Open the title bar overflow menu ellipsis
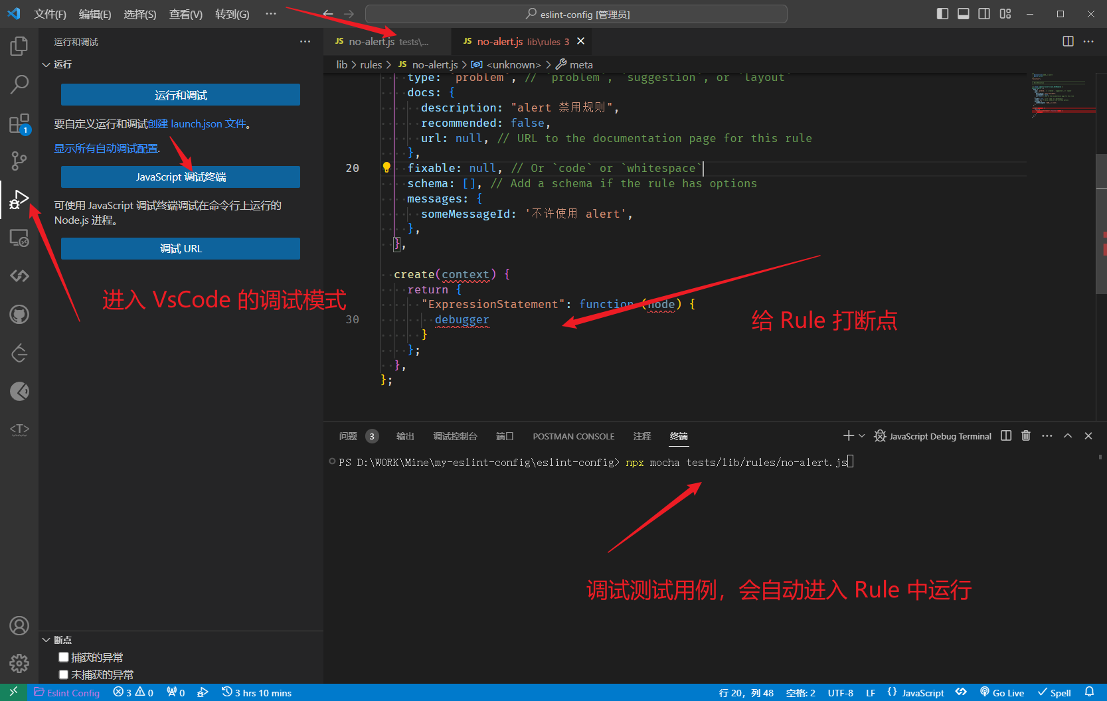 (x=270, y=14)
